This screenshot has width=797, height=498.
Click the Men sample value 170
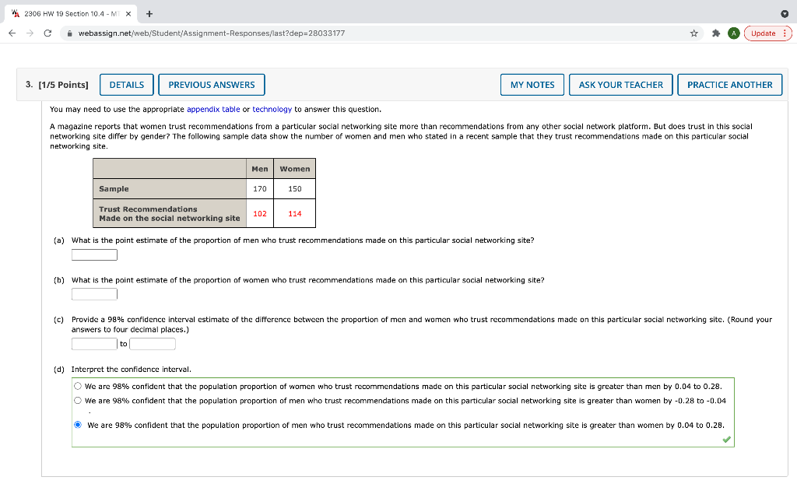(x=260, y=188)
